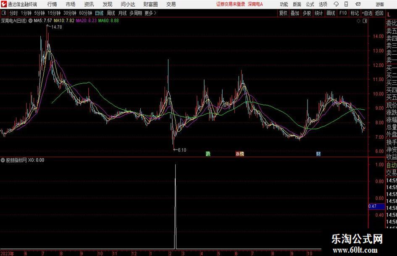This screenshot has width=397, height=256.
Task: Open the 行情 menu
Action: click(x=52, y=4)
